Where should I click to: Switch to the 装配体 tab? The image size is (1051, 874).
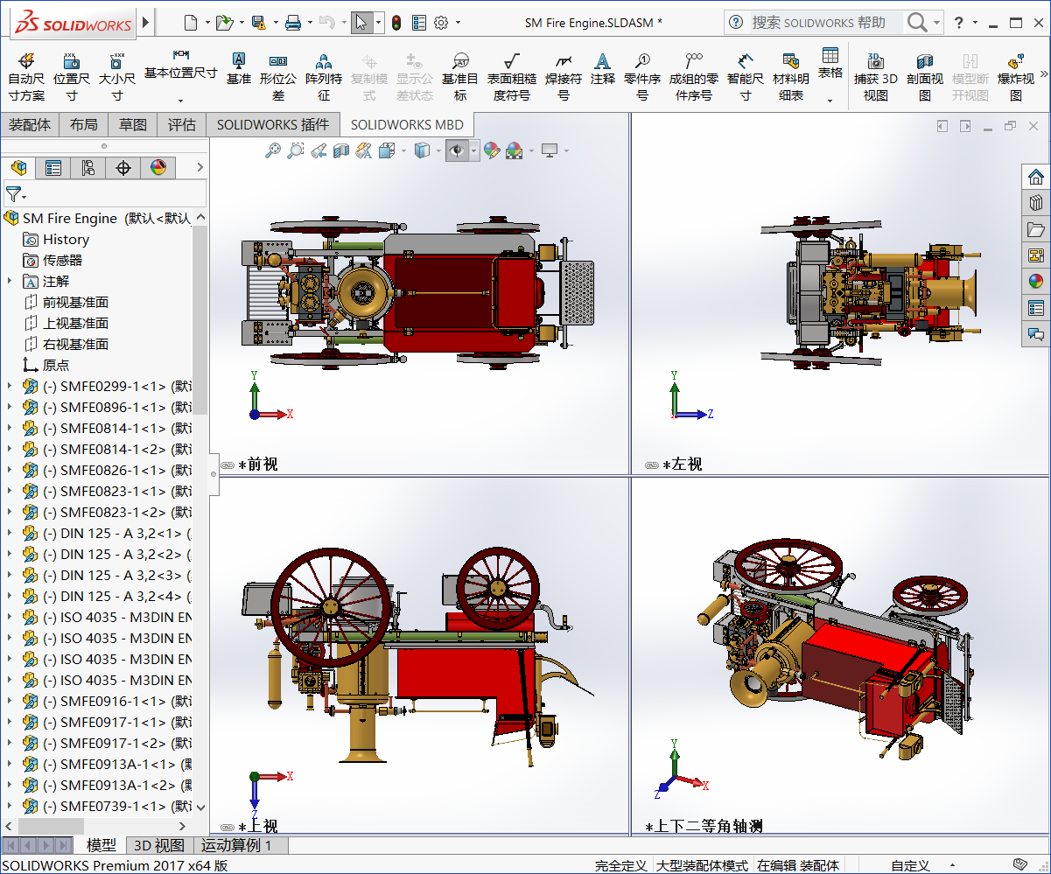(30, 124)
